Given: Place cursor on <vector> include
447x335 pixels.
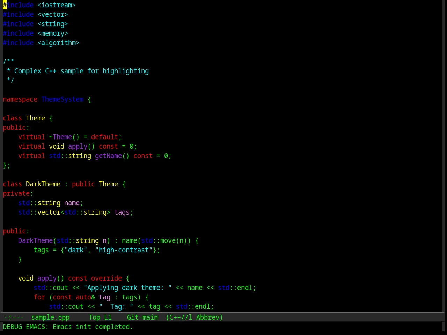Looking at the screenshot, I should pyautogui.click(x=53, y=14).
